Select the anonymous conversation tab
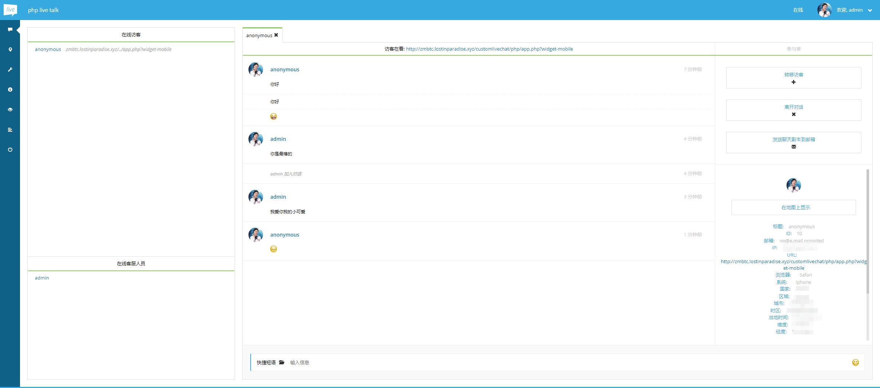This screenshot has height=388, width=880. [259, 36]
